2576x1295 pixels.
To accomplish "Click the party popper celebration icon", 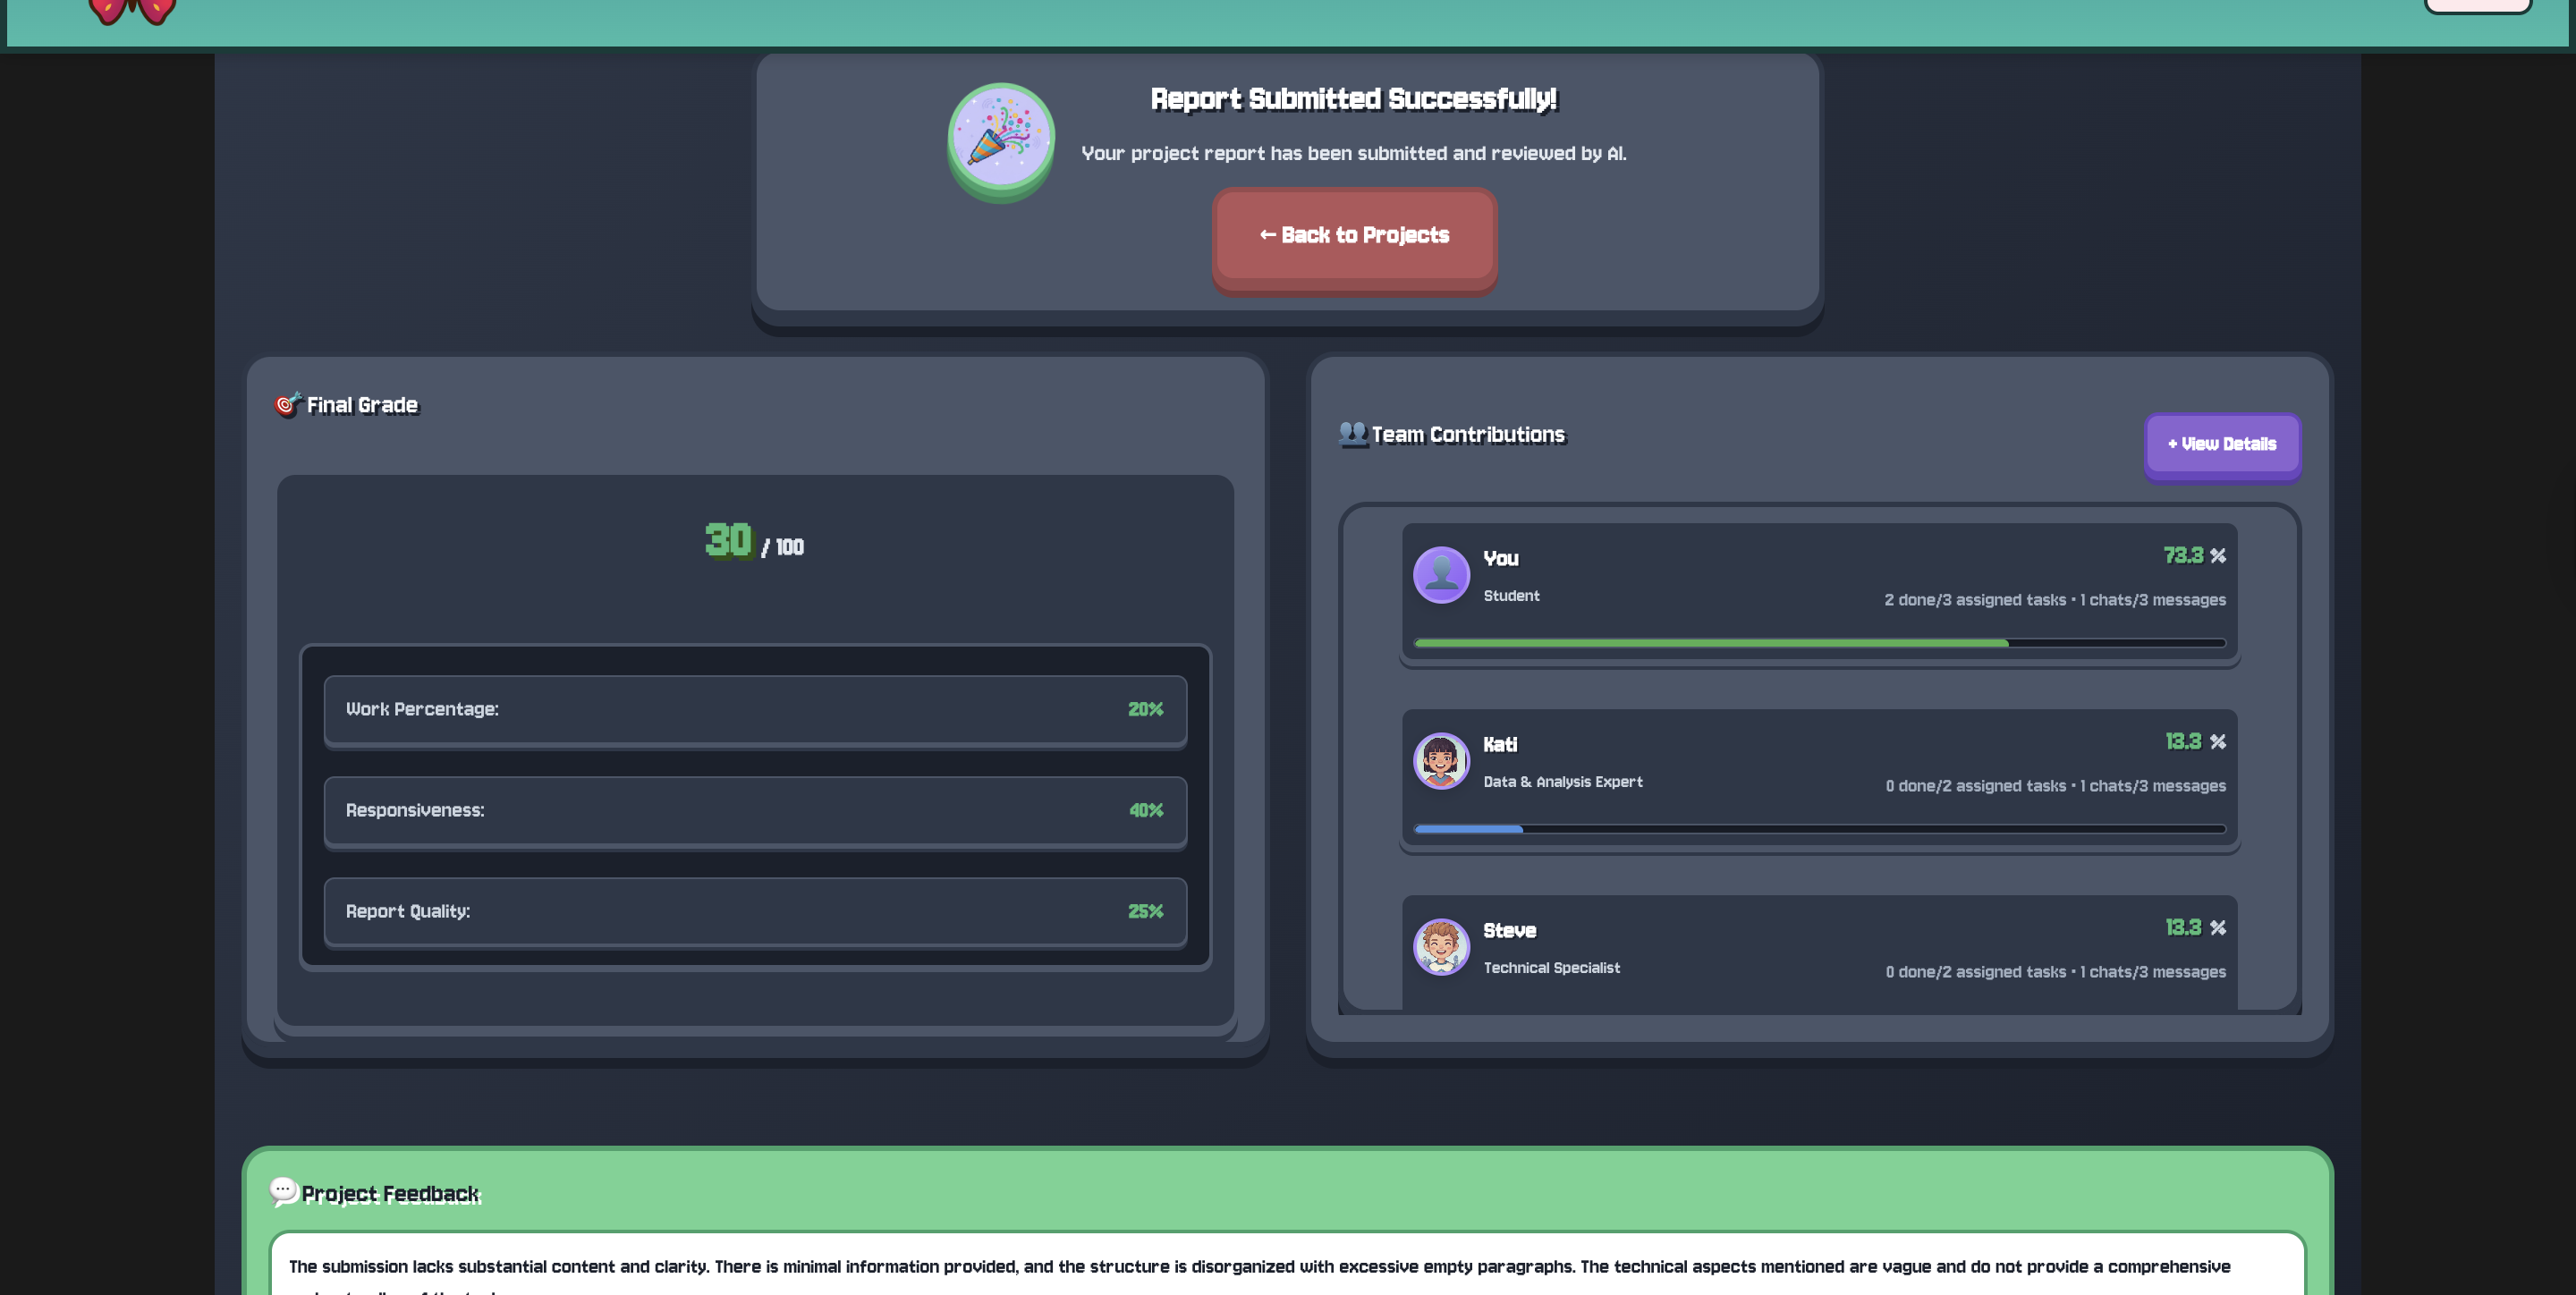I will click(1001, 138).
